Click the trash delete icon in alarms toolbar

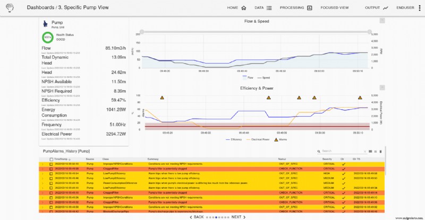coord(380,151)
